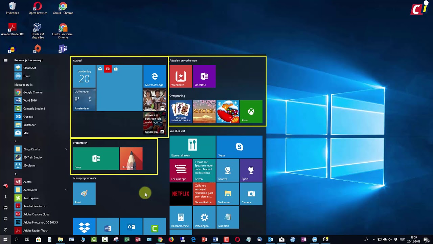Open the Sudoku game tile
The height and width of the screenshot is (244, 433).
[x=204, y=111]
